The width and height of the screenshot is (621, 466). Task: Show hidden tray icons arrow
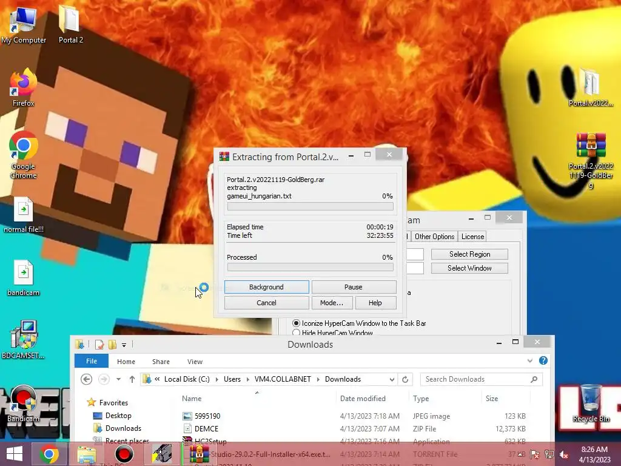[520, 454]
